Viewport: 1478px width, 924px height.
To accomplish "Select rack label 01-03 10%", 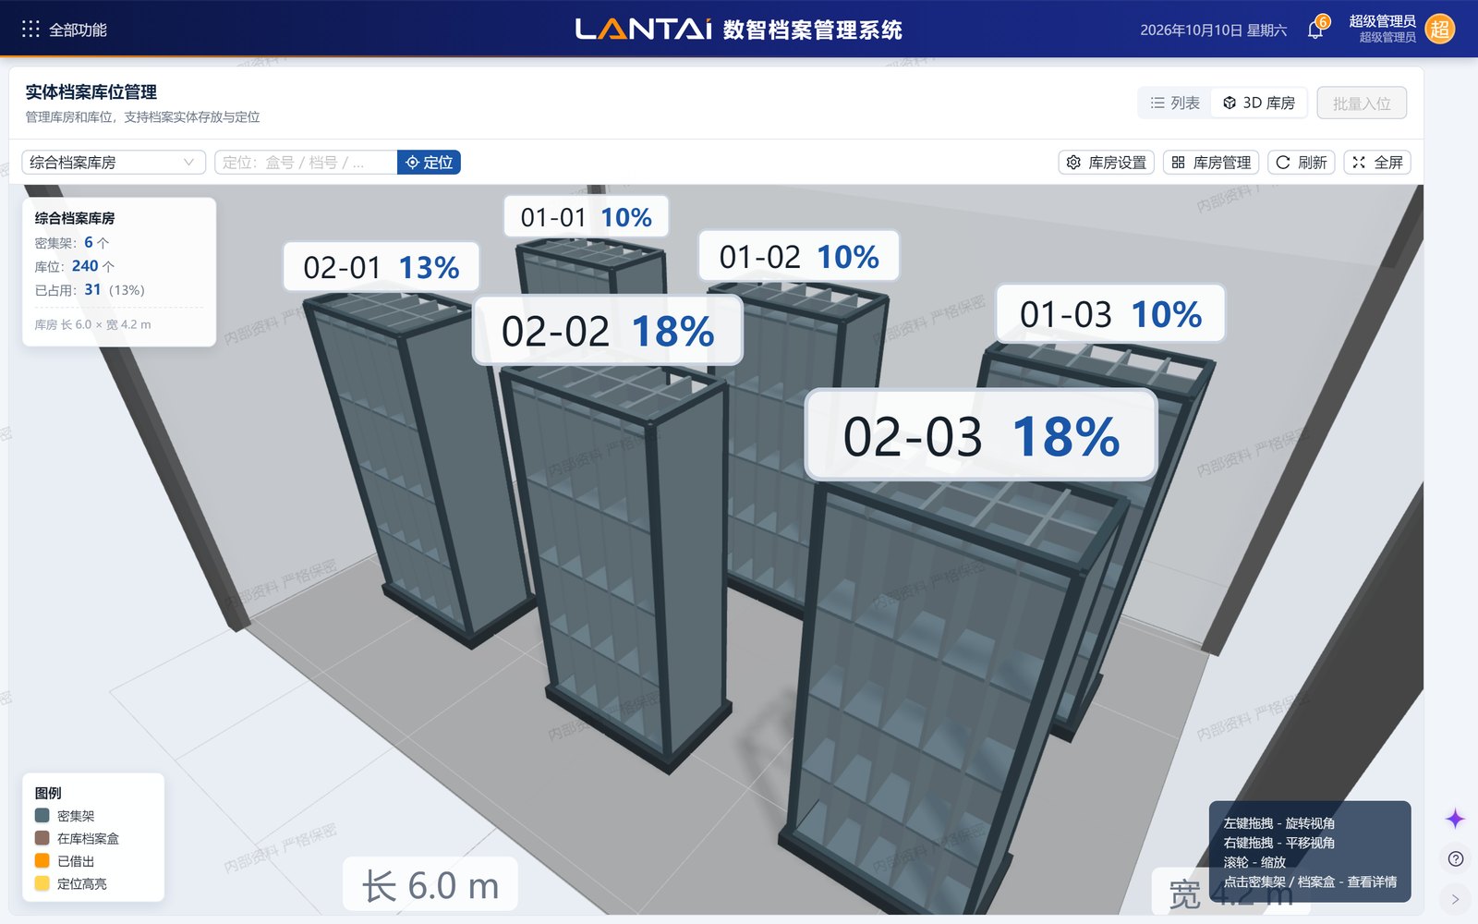I will (1110, 314).
